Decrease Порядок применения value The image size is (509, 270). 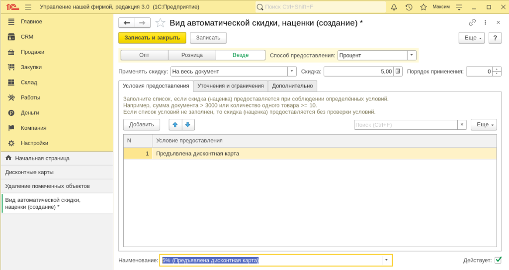[497, 74]
